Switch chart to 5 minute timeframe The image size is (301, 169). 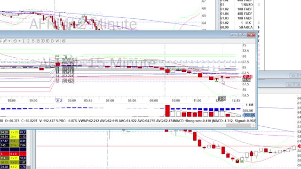point(33,41)
